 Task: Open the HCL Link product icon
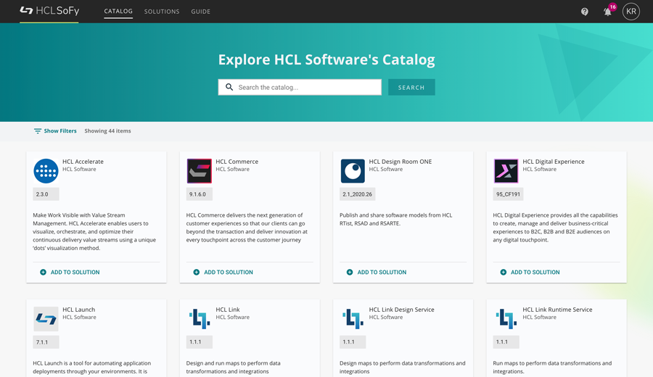tap(199, 319)
